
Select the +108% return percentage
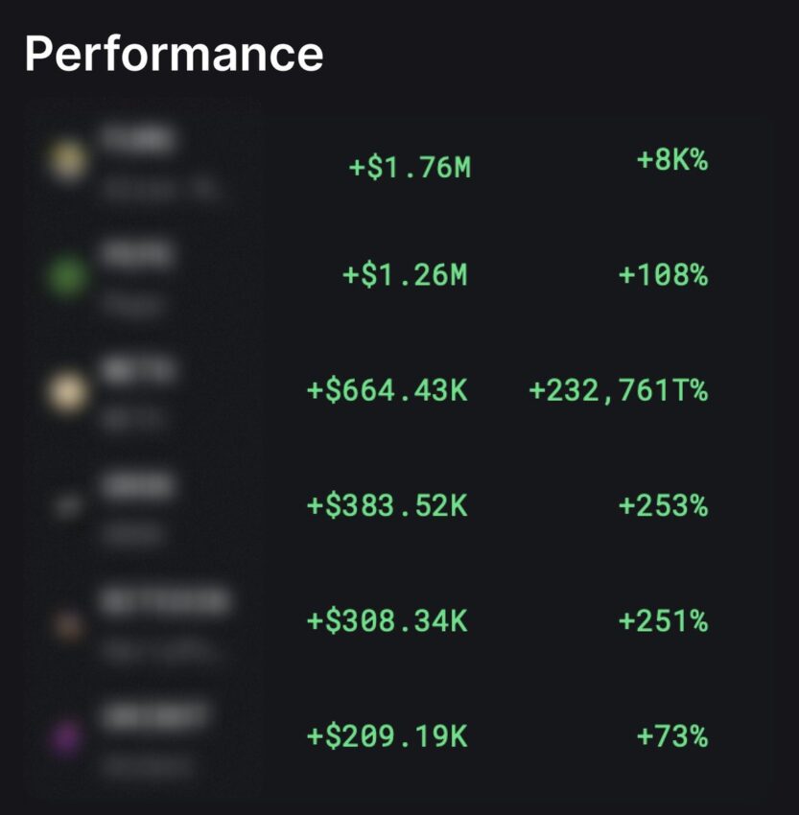click(664, 275)
